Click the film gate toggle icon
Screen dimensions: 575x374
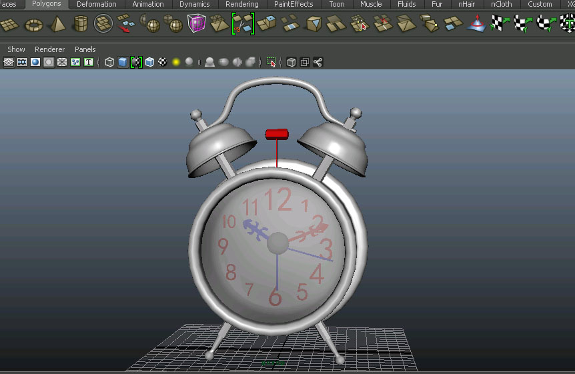(x=22, y=62)
